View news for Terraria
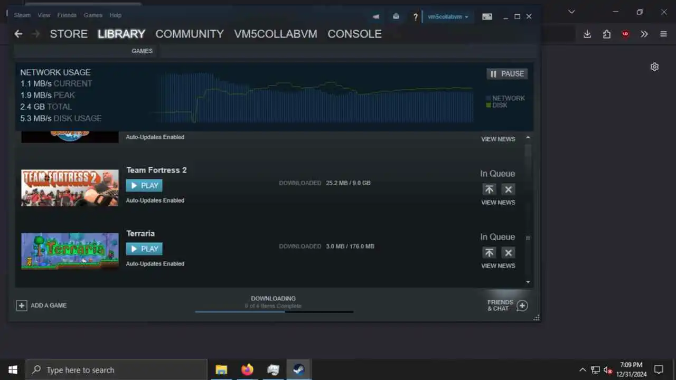The image size is (676, 380). [x=498, y=266]
